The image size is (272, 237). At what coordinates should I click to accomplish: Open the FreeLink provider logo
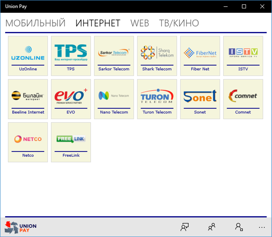tap(71, 139)
